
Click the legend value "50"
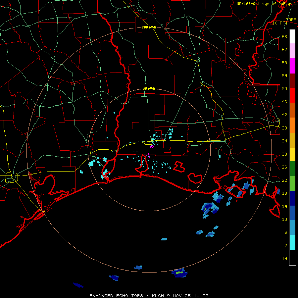click(284, 89)
